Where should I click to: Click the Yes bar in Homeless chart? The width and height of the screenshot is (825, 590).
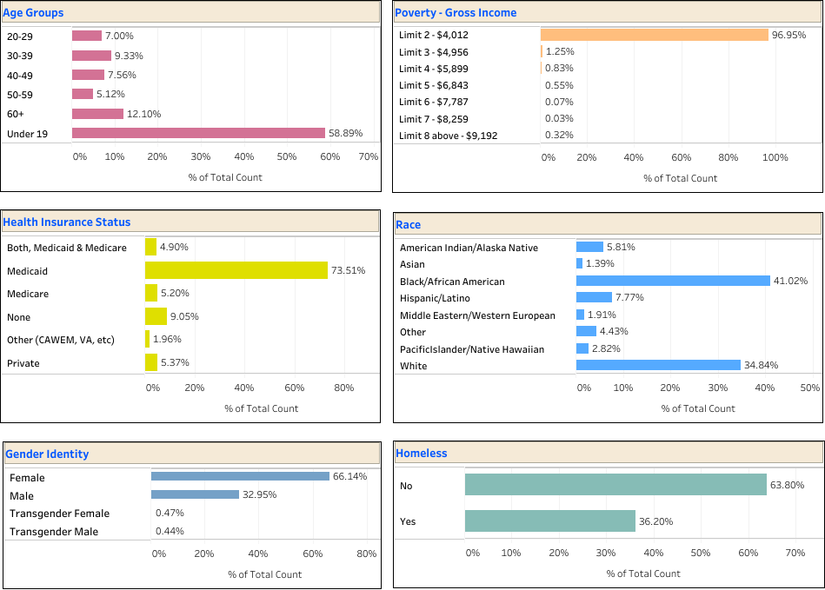coord(548,521)
